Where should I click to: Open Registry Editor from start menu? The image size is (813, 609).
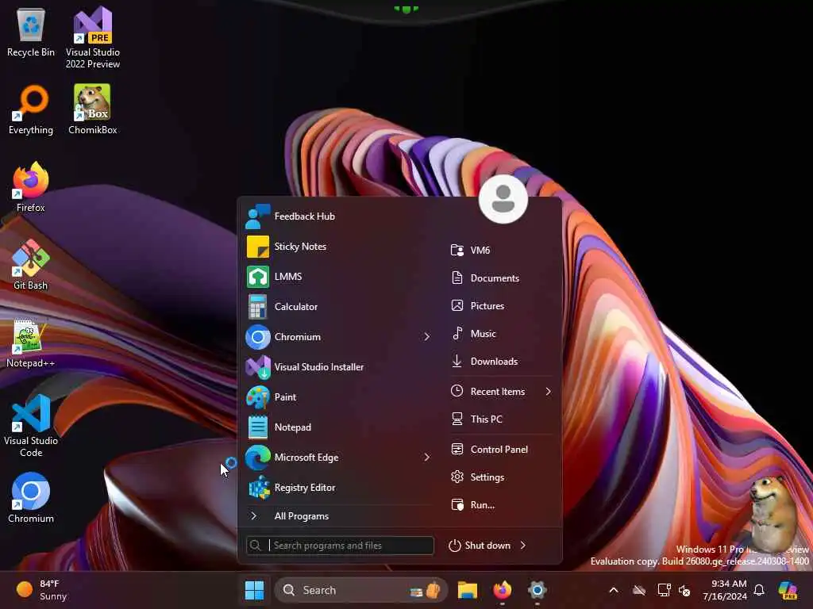[338, 488]
